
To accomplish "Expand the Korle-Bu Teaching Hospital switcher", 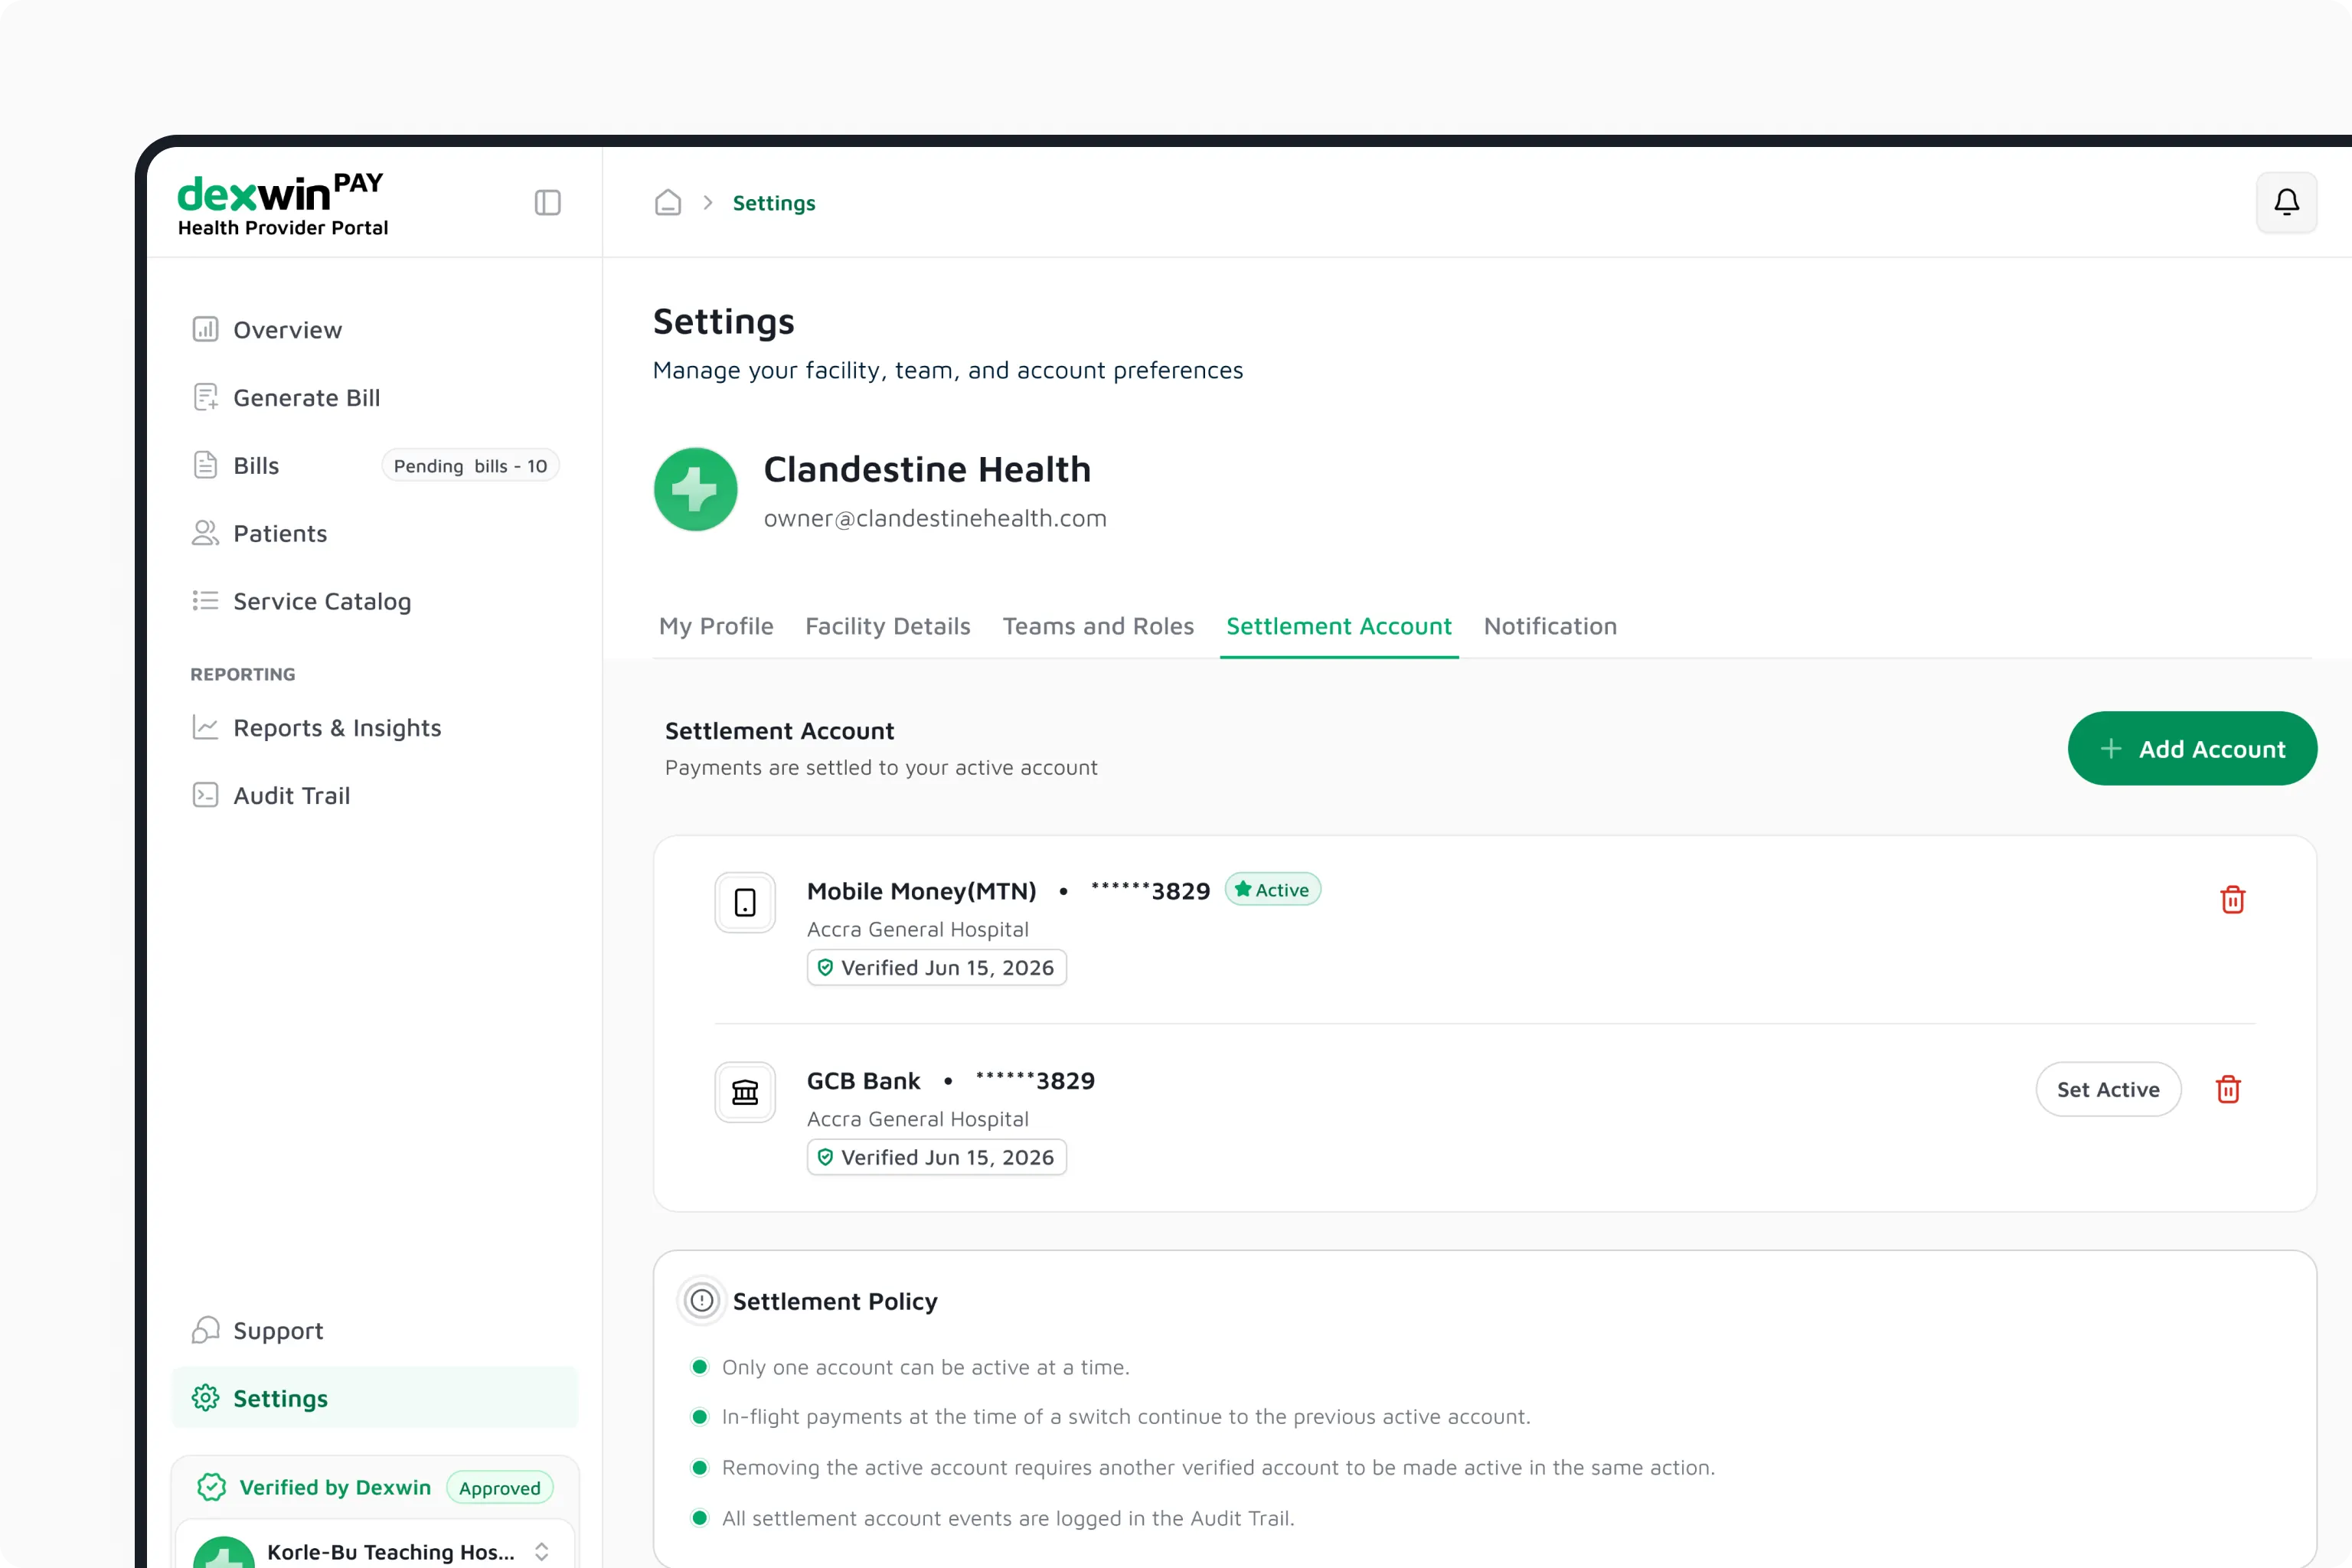I will pos(541,1551).
